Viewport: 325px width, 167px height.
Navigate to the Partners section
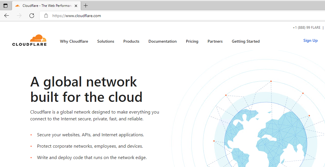pyautogui.click(x=215, y=41)
